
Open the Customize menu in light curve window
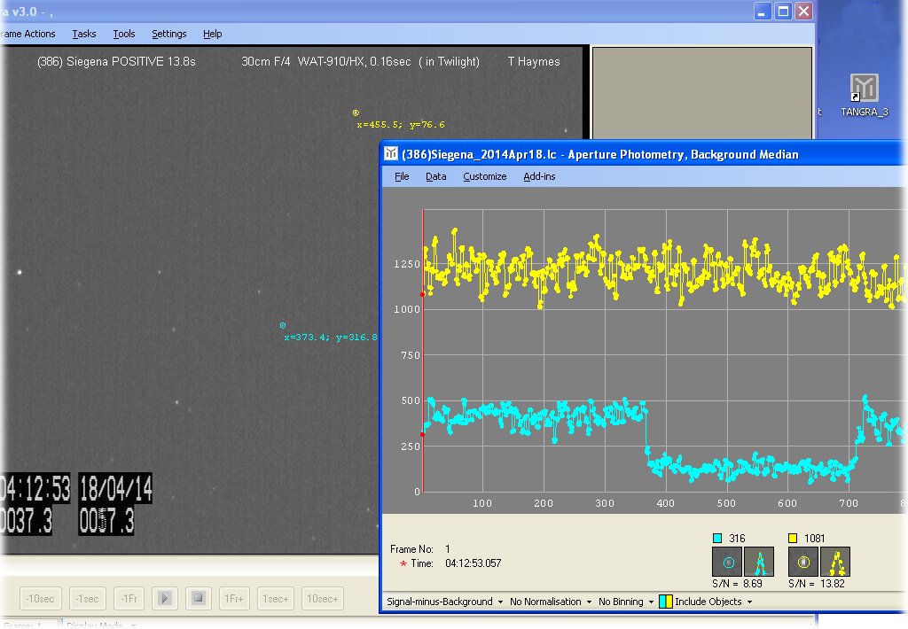485,176
